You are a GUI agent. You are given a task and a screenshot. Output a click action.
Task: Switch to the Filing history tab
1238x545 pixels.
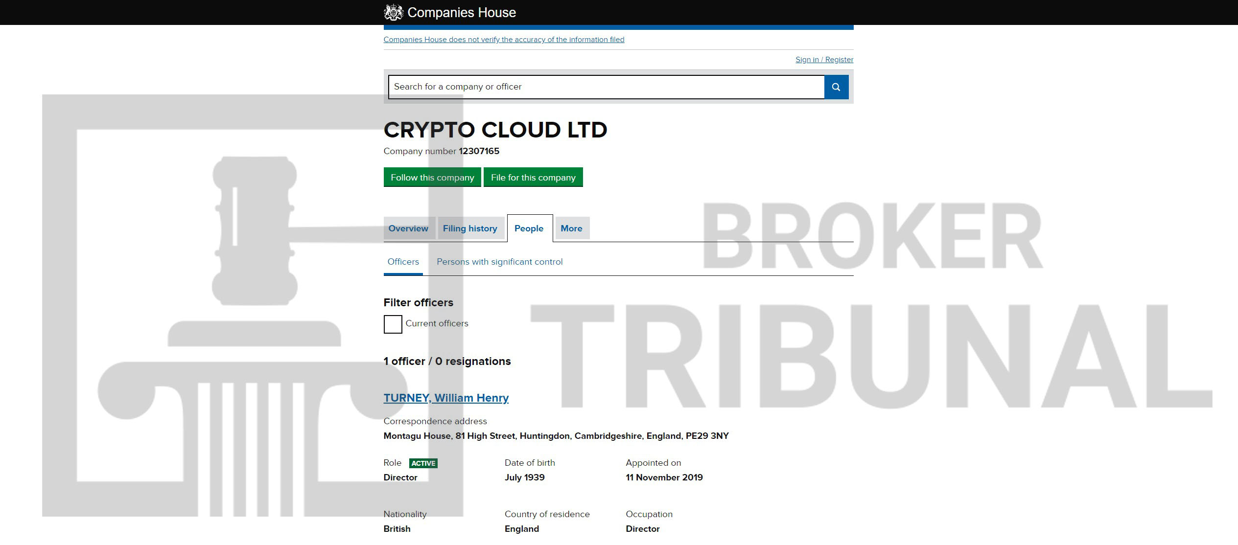470,228
